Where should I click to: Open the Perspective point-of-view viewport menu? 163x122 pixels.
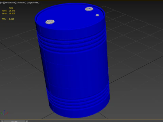10,3
